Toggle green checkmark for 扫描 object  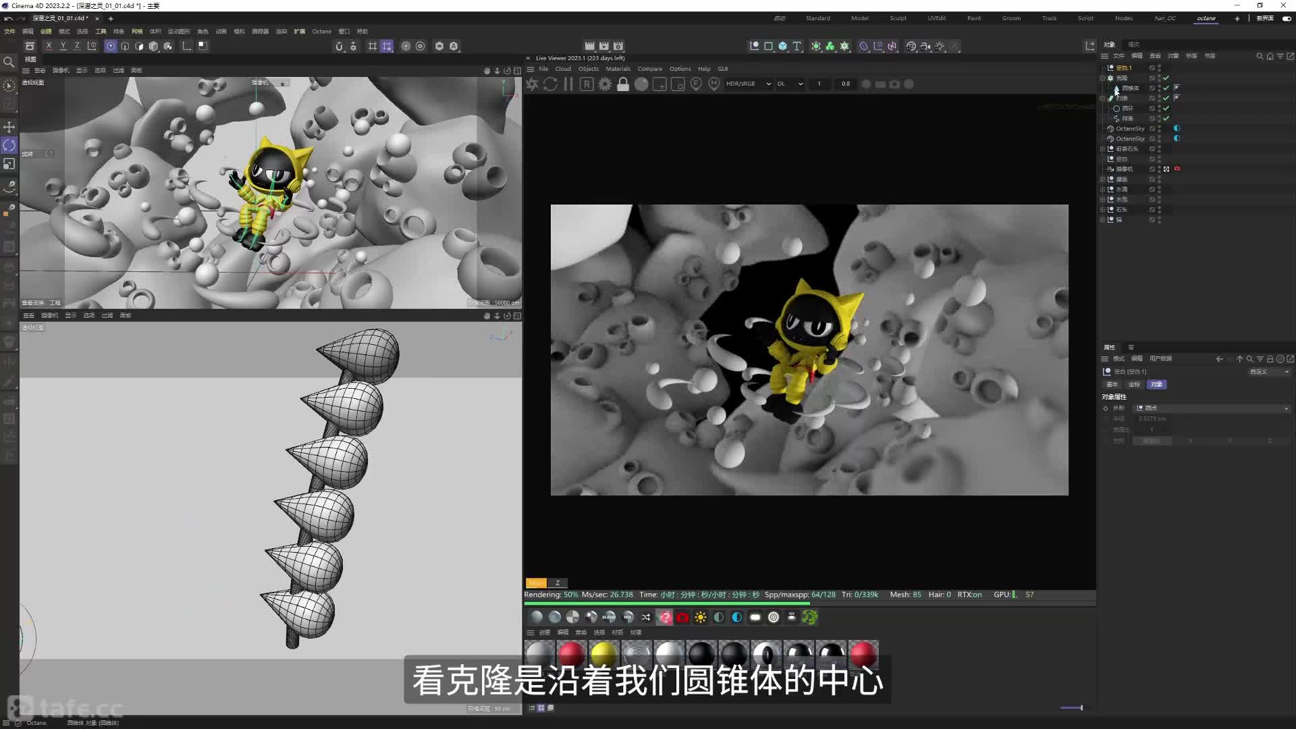coord(1166,98)
